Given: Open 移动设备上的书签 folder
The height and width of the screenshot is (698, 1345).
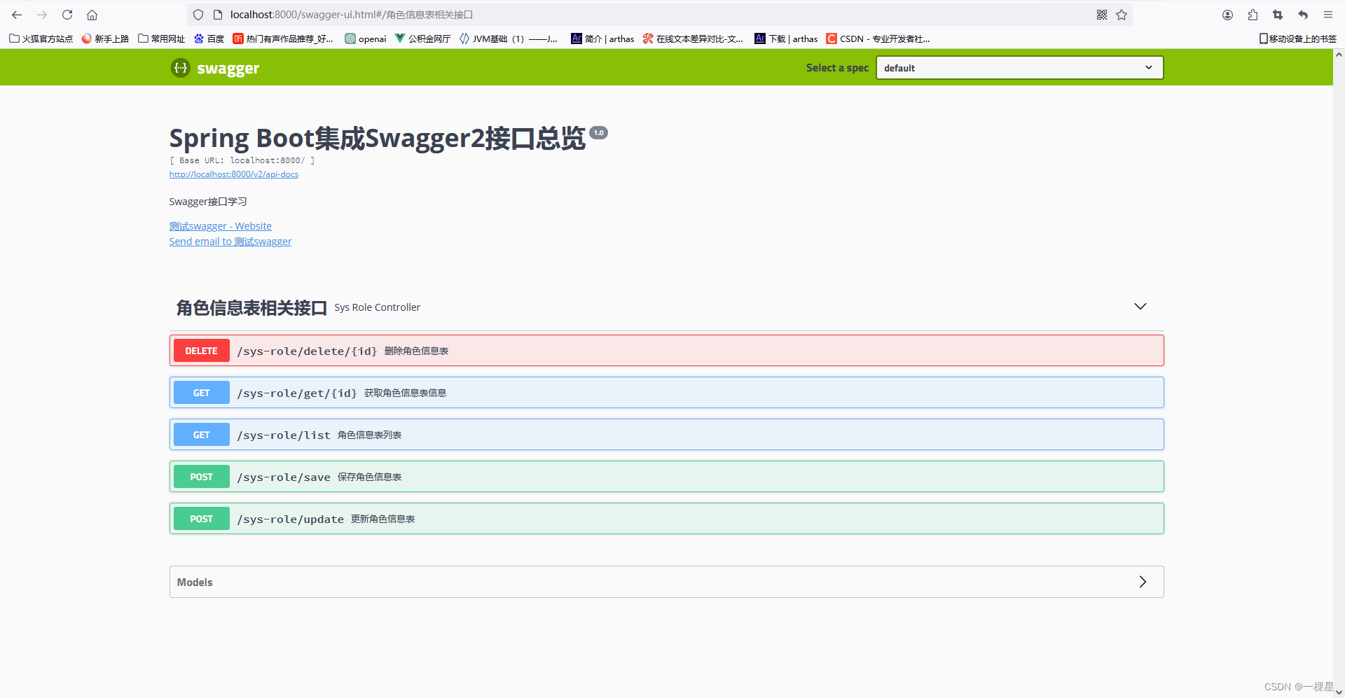Looking at the screenshot, I should tap(1298, 39).
